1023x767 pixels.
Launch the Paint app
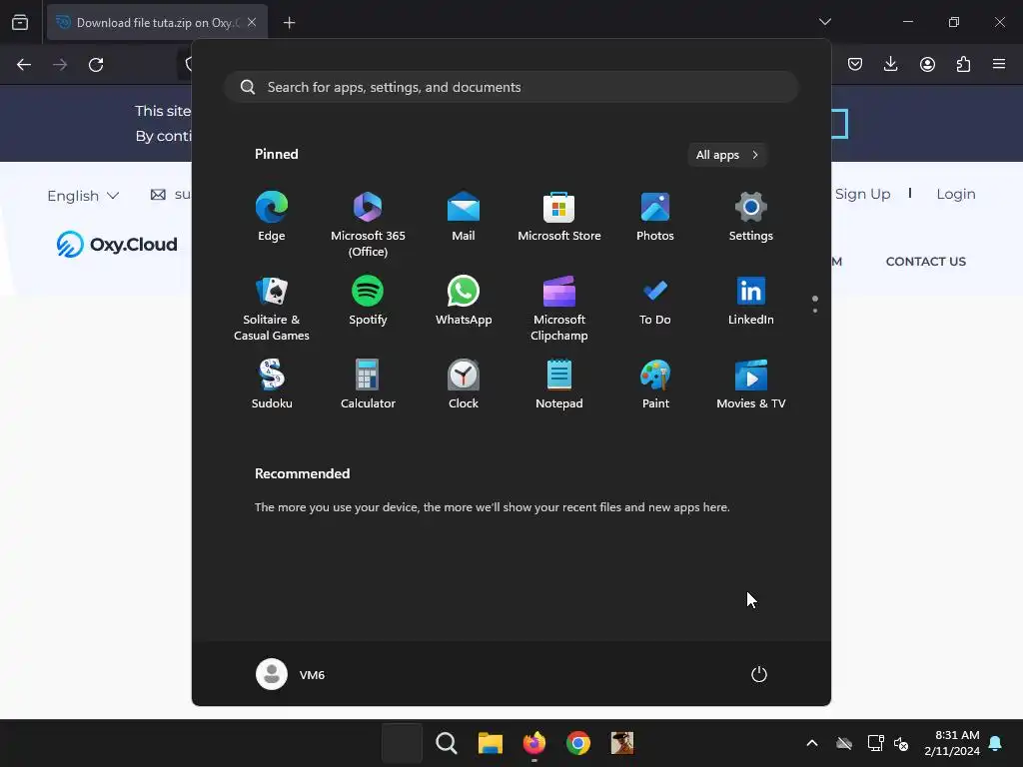[x=655, y=383]
